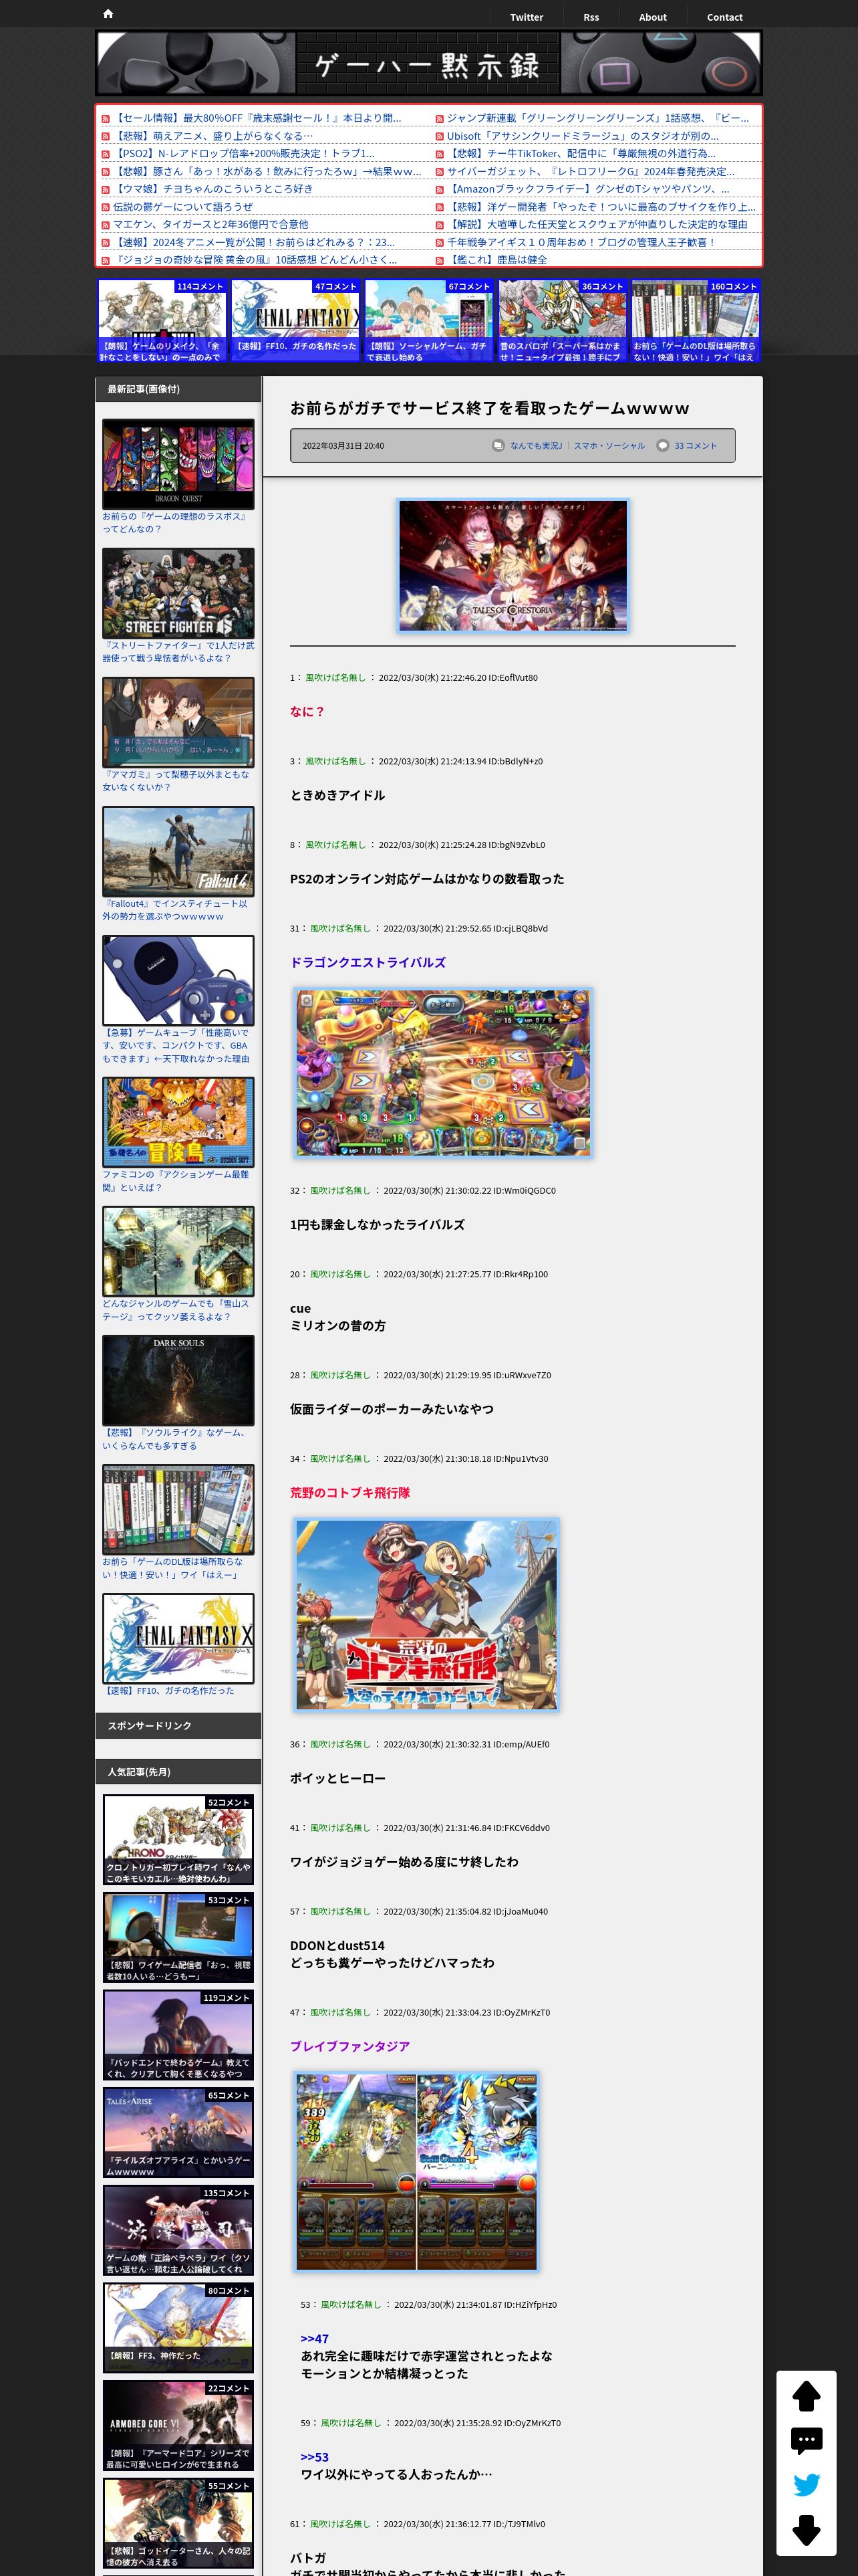
Task: Open popular アーマードコア article with 22コメント
Action: point(178,2426)
